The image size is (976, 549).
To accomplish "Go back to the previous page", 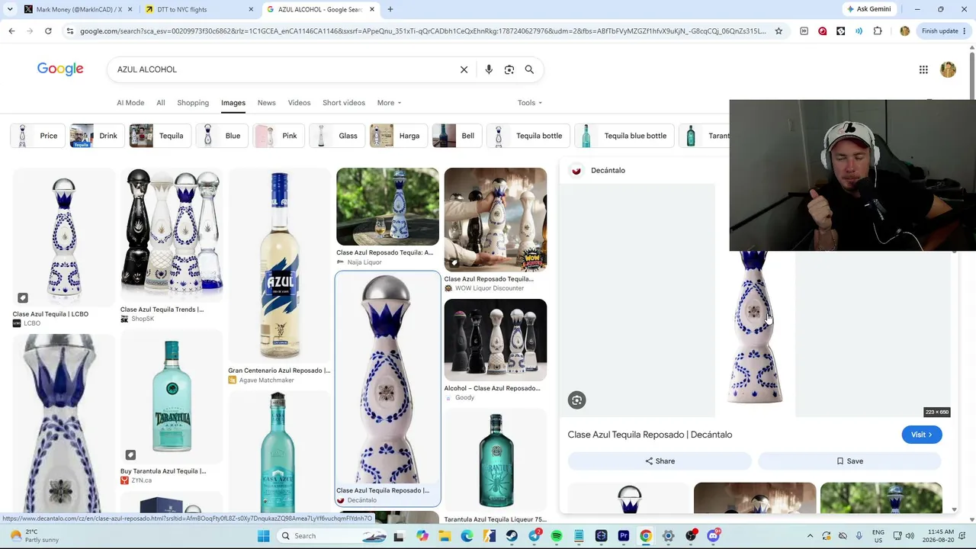I will tap(11, 31).
